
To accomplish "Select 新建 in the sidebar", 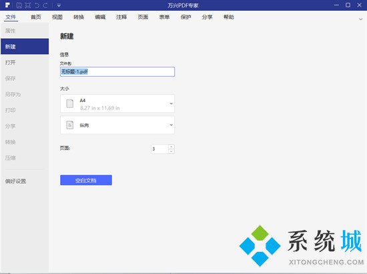I will (25, 46).
